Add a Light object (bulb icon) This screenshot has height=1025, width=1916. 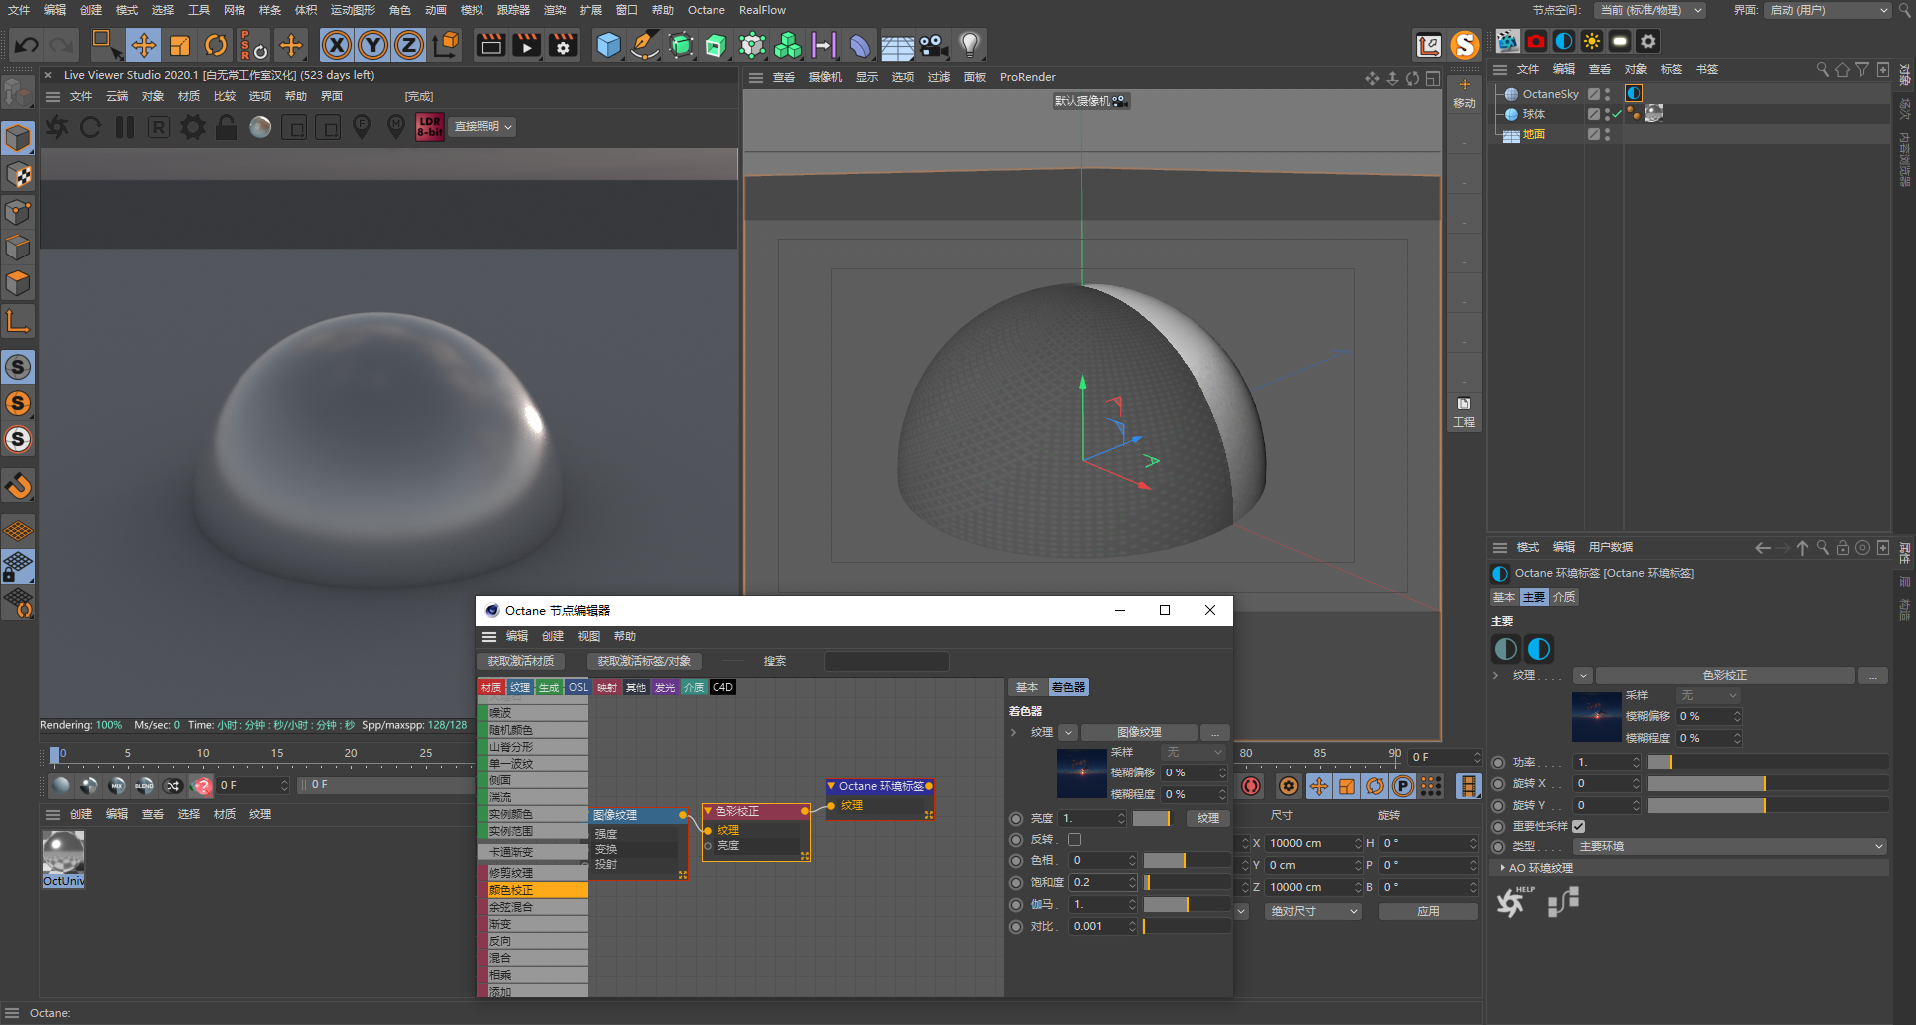pyautogui.click(x=969, y=45)
